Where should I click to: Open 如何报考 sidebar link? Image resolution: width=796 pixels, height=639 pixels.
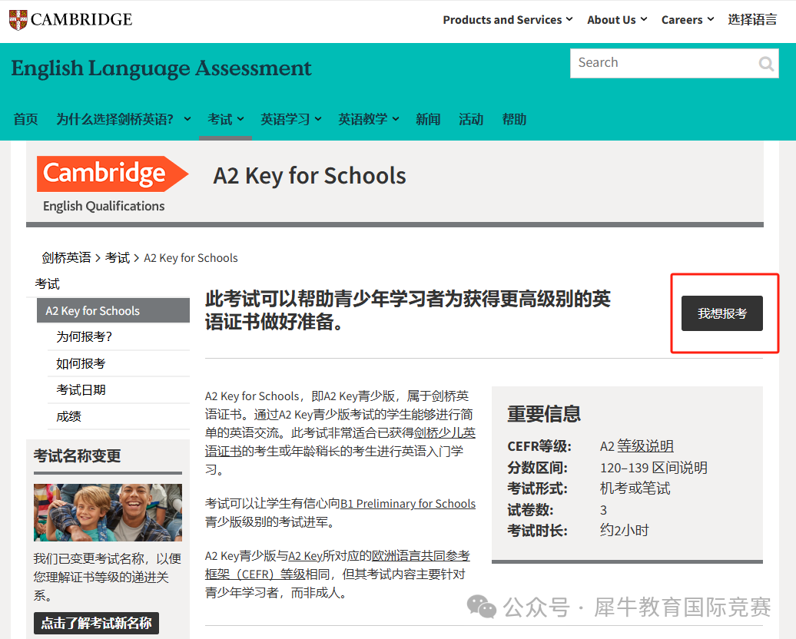point(81,363)
